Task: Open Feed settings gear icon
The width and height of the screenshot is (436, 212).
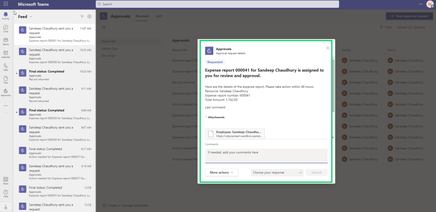Action: tap(90, 17)
